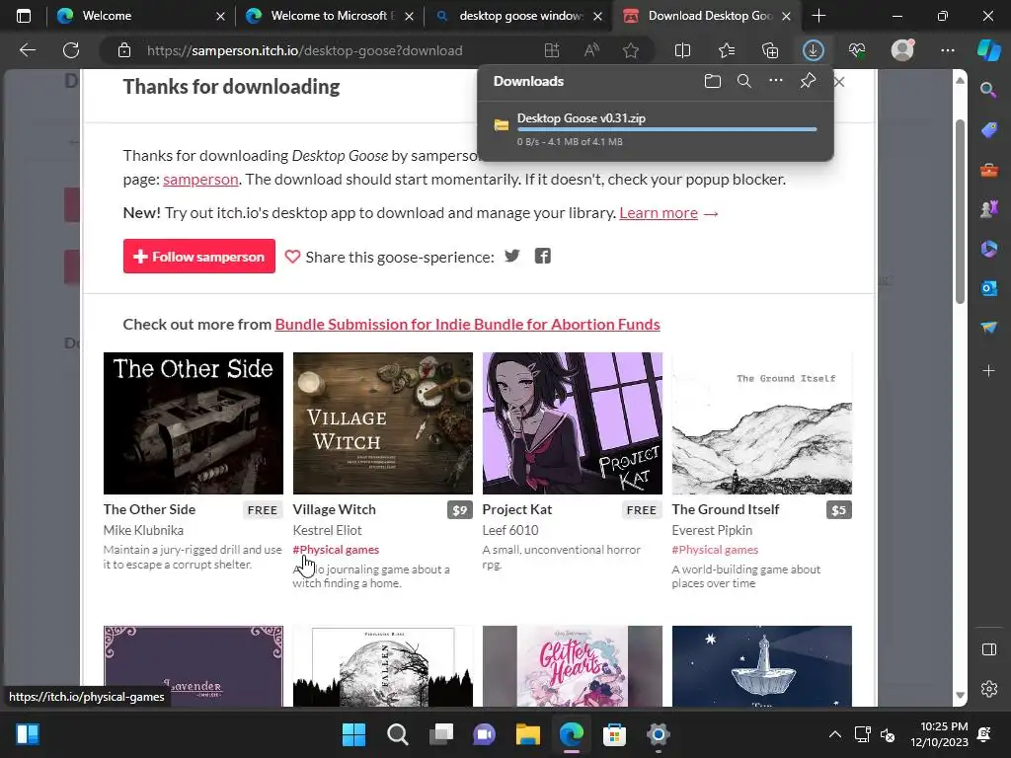
Task: Start Read aloud feature
Action: tap(591, 50)
